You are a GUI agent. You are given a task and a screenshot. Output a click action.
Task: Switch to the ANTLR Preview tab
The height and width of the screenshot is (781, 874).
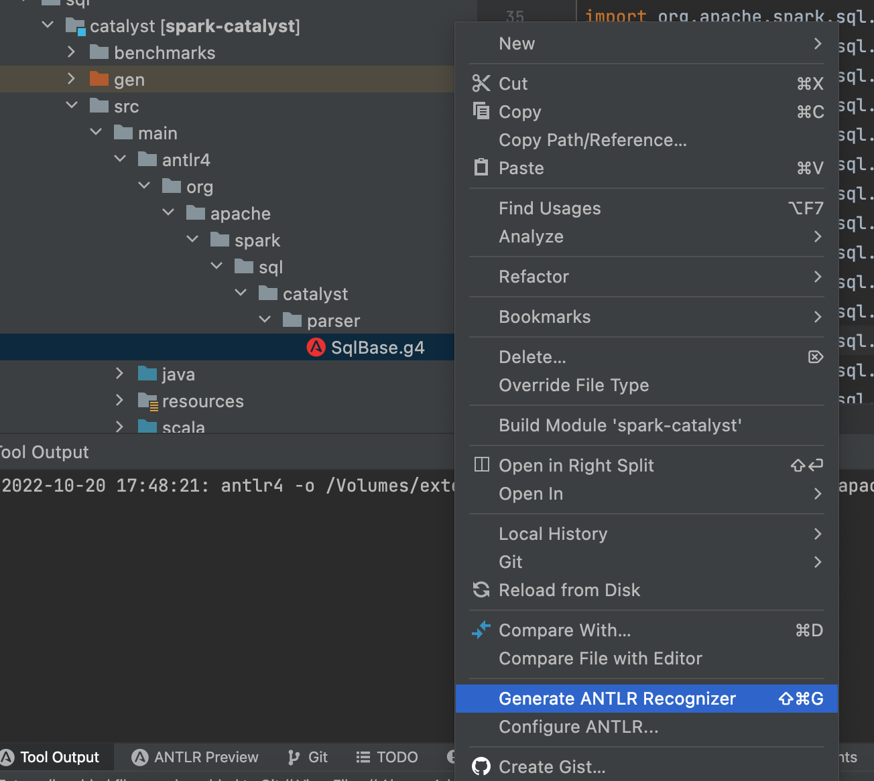[195, 757]
